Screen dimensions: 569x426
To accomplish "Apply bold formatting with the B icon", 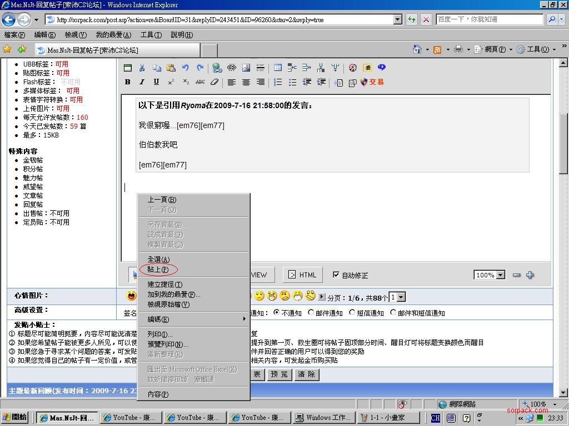I will click(x=128, y=82).
